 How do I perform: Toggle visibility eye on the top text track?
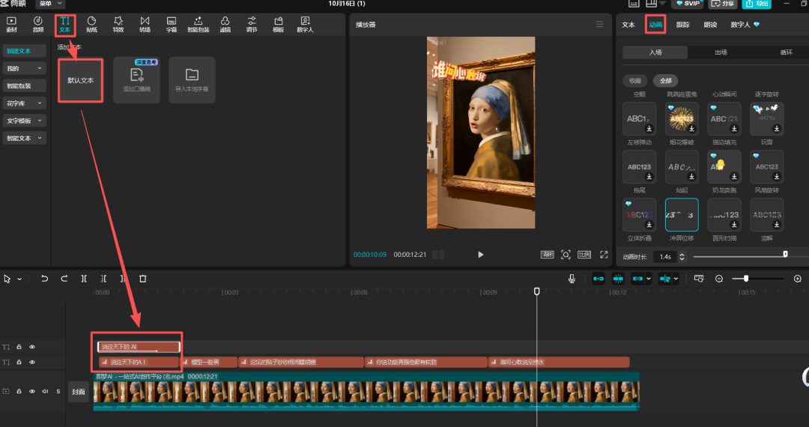32,347
